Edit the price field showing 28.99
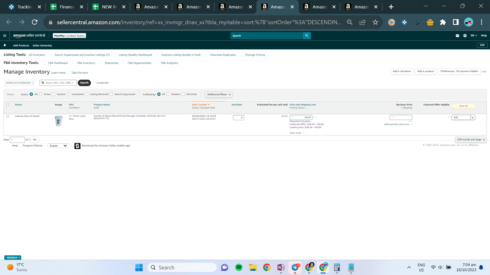 301,117
